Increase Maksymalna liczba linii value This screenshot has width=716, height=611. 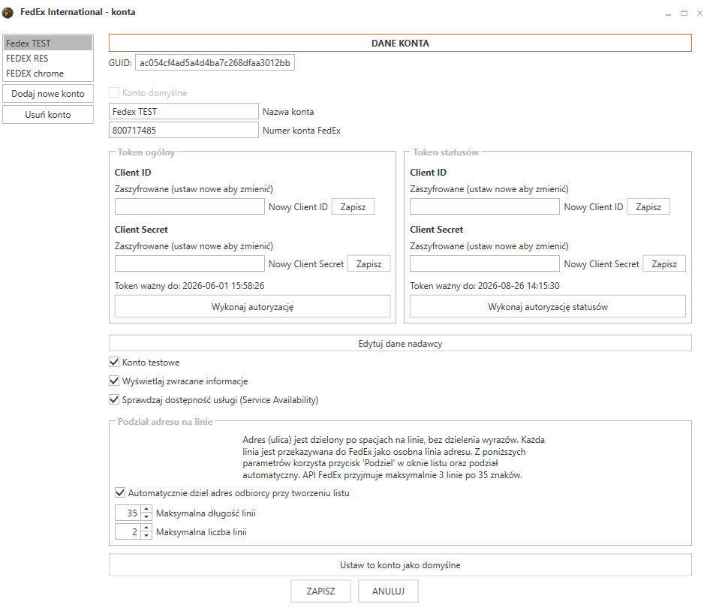pyautogui.click(x=146, y=528)
